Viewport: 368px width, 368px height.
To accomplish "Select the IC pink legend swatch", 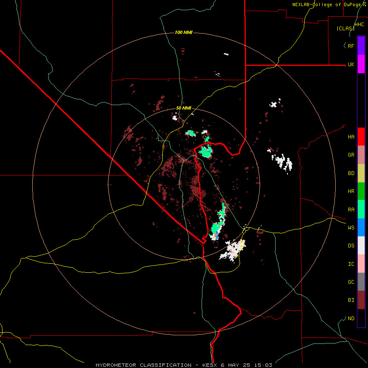I will [361, 264].
